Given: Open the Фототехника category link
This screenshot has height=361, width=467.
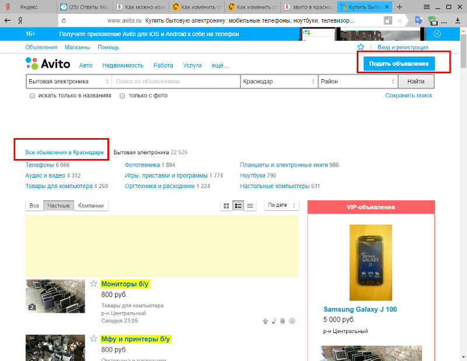Looking at the screenshot, I should [142, 165].
